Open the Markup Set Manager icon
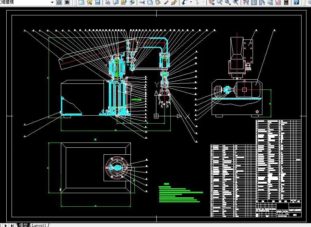The height and width of the screenshot is (227, 311). click(x=278, y=2)
